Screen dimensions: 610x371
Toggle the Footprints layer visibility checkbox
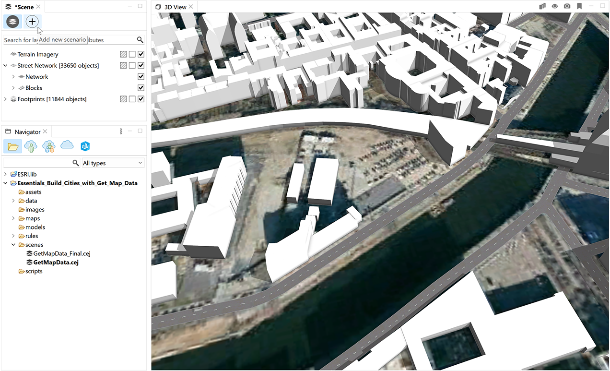pyautogui.click(x=141, y=99)
